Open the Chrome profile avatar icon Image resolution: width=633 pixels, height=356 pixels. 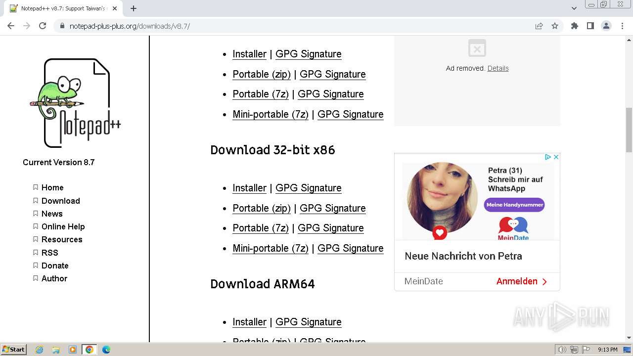pos(606,26)
